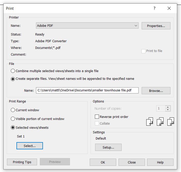Confirm printing with OK
Viewport: 181px width, 172px height.
tap(103, 162)
